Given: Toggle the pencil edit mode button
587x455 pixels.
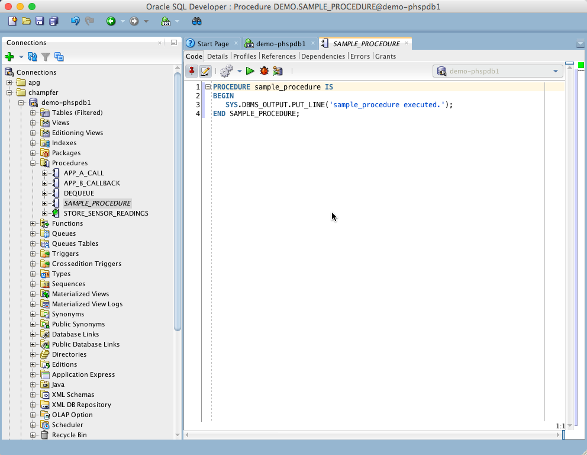Looking at the screenshot, I should [x=205, y=71].
